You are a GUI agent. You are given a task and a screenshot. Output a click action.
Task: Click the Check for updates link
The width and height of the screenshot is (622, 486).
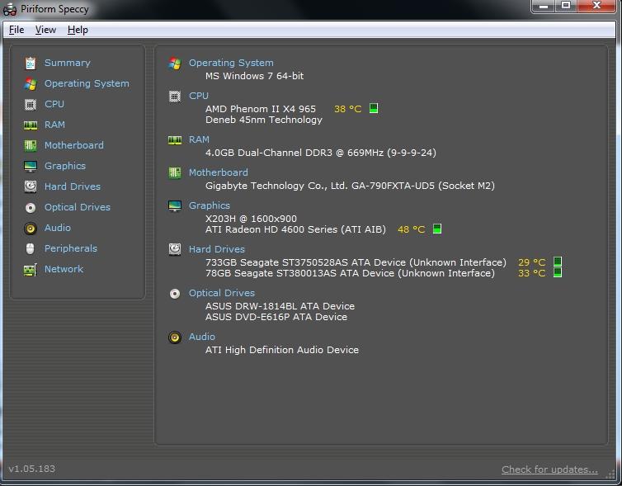(549, 469)
